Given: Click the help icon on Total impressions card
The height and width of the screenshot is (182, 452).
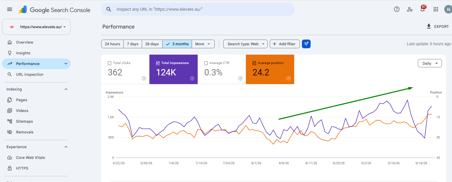Looking at the screenshot, I should pos(192,78).
